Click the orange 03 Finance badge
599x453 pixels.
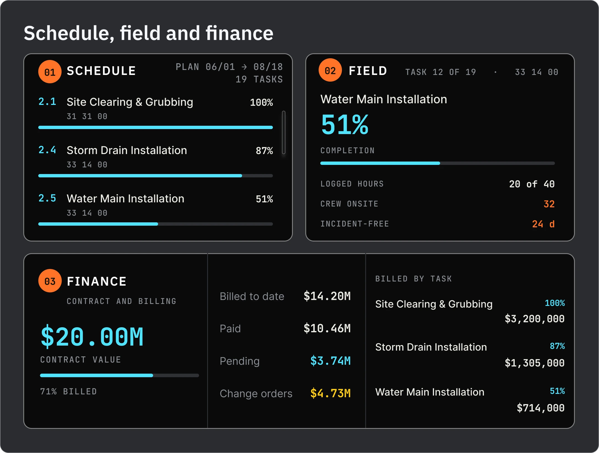(x=50, y=281)
